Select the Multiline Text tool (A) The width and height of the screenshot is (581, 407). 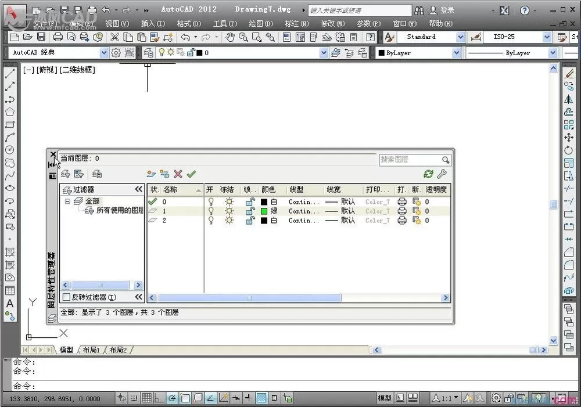click(10, 303)
